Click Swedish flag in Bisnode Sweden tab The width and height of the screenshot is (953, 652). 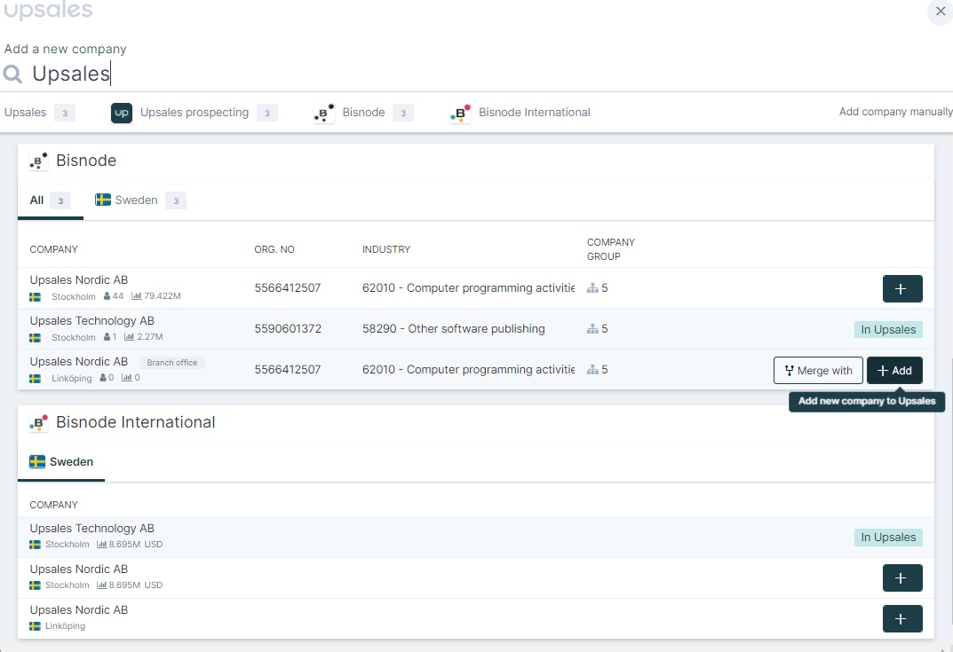(x=103, y=200)
